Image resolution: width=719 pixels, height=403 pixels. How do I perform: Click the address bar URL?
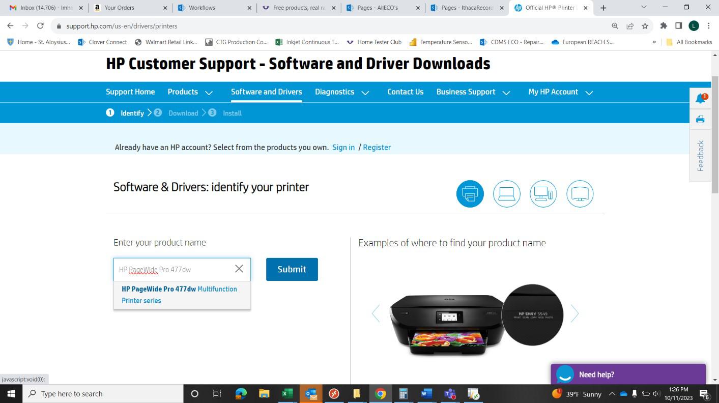pyautogui.click(x=122, y=26)
